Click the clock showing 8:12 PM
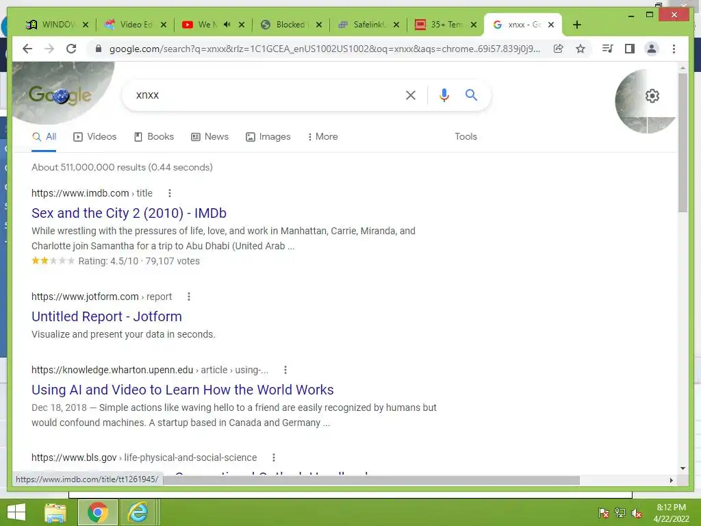 [671, 508]
